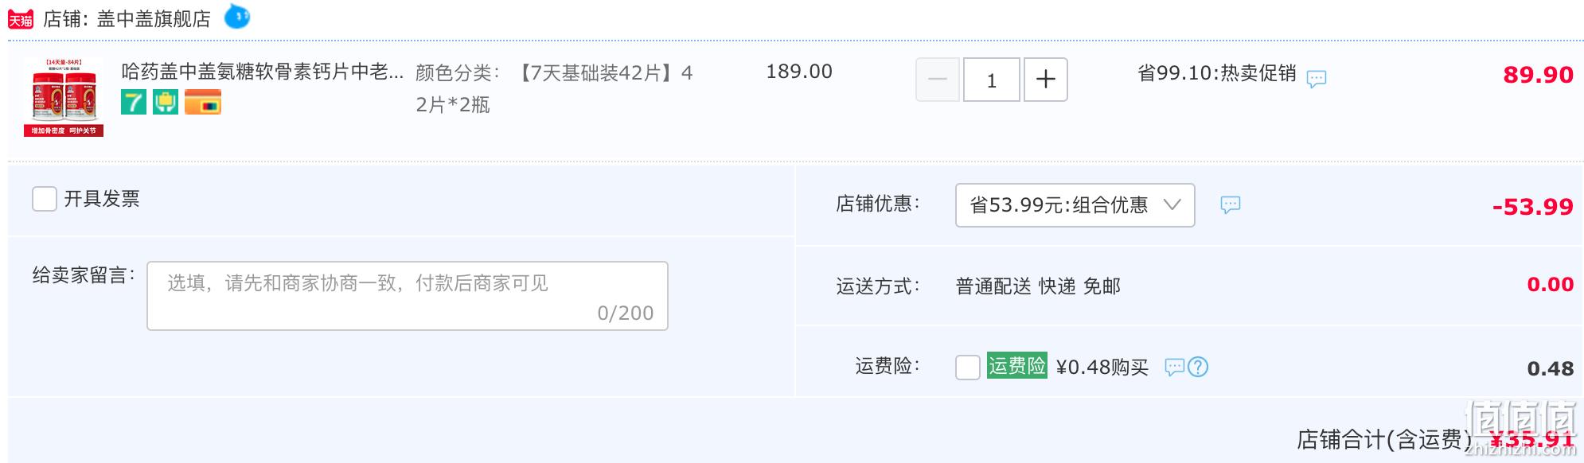Click the dropdown arrow in 店铺优惠 selector
The width and height of the screenshot is (1584, 463).
click(1172, 204)
